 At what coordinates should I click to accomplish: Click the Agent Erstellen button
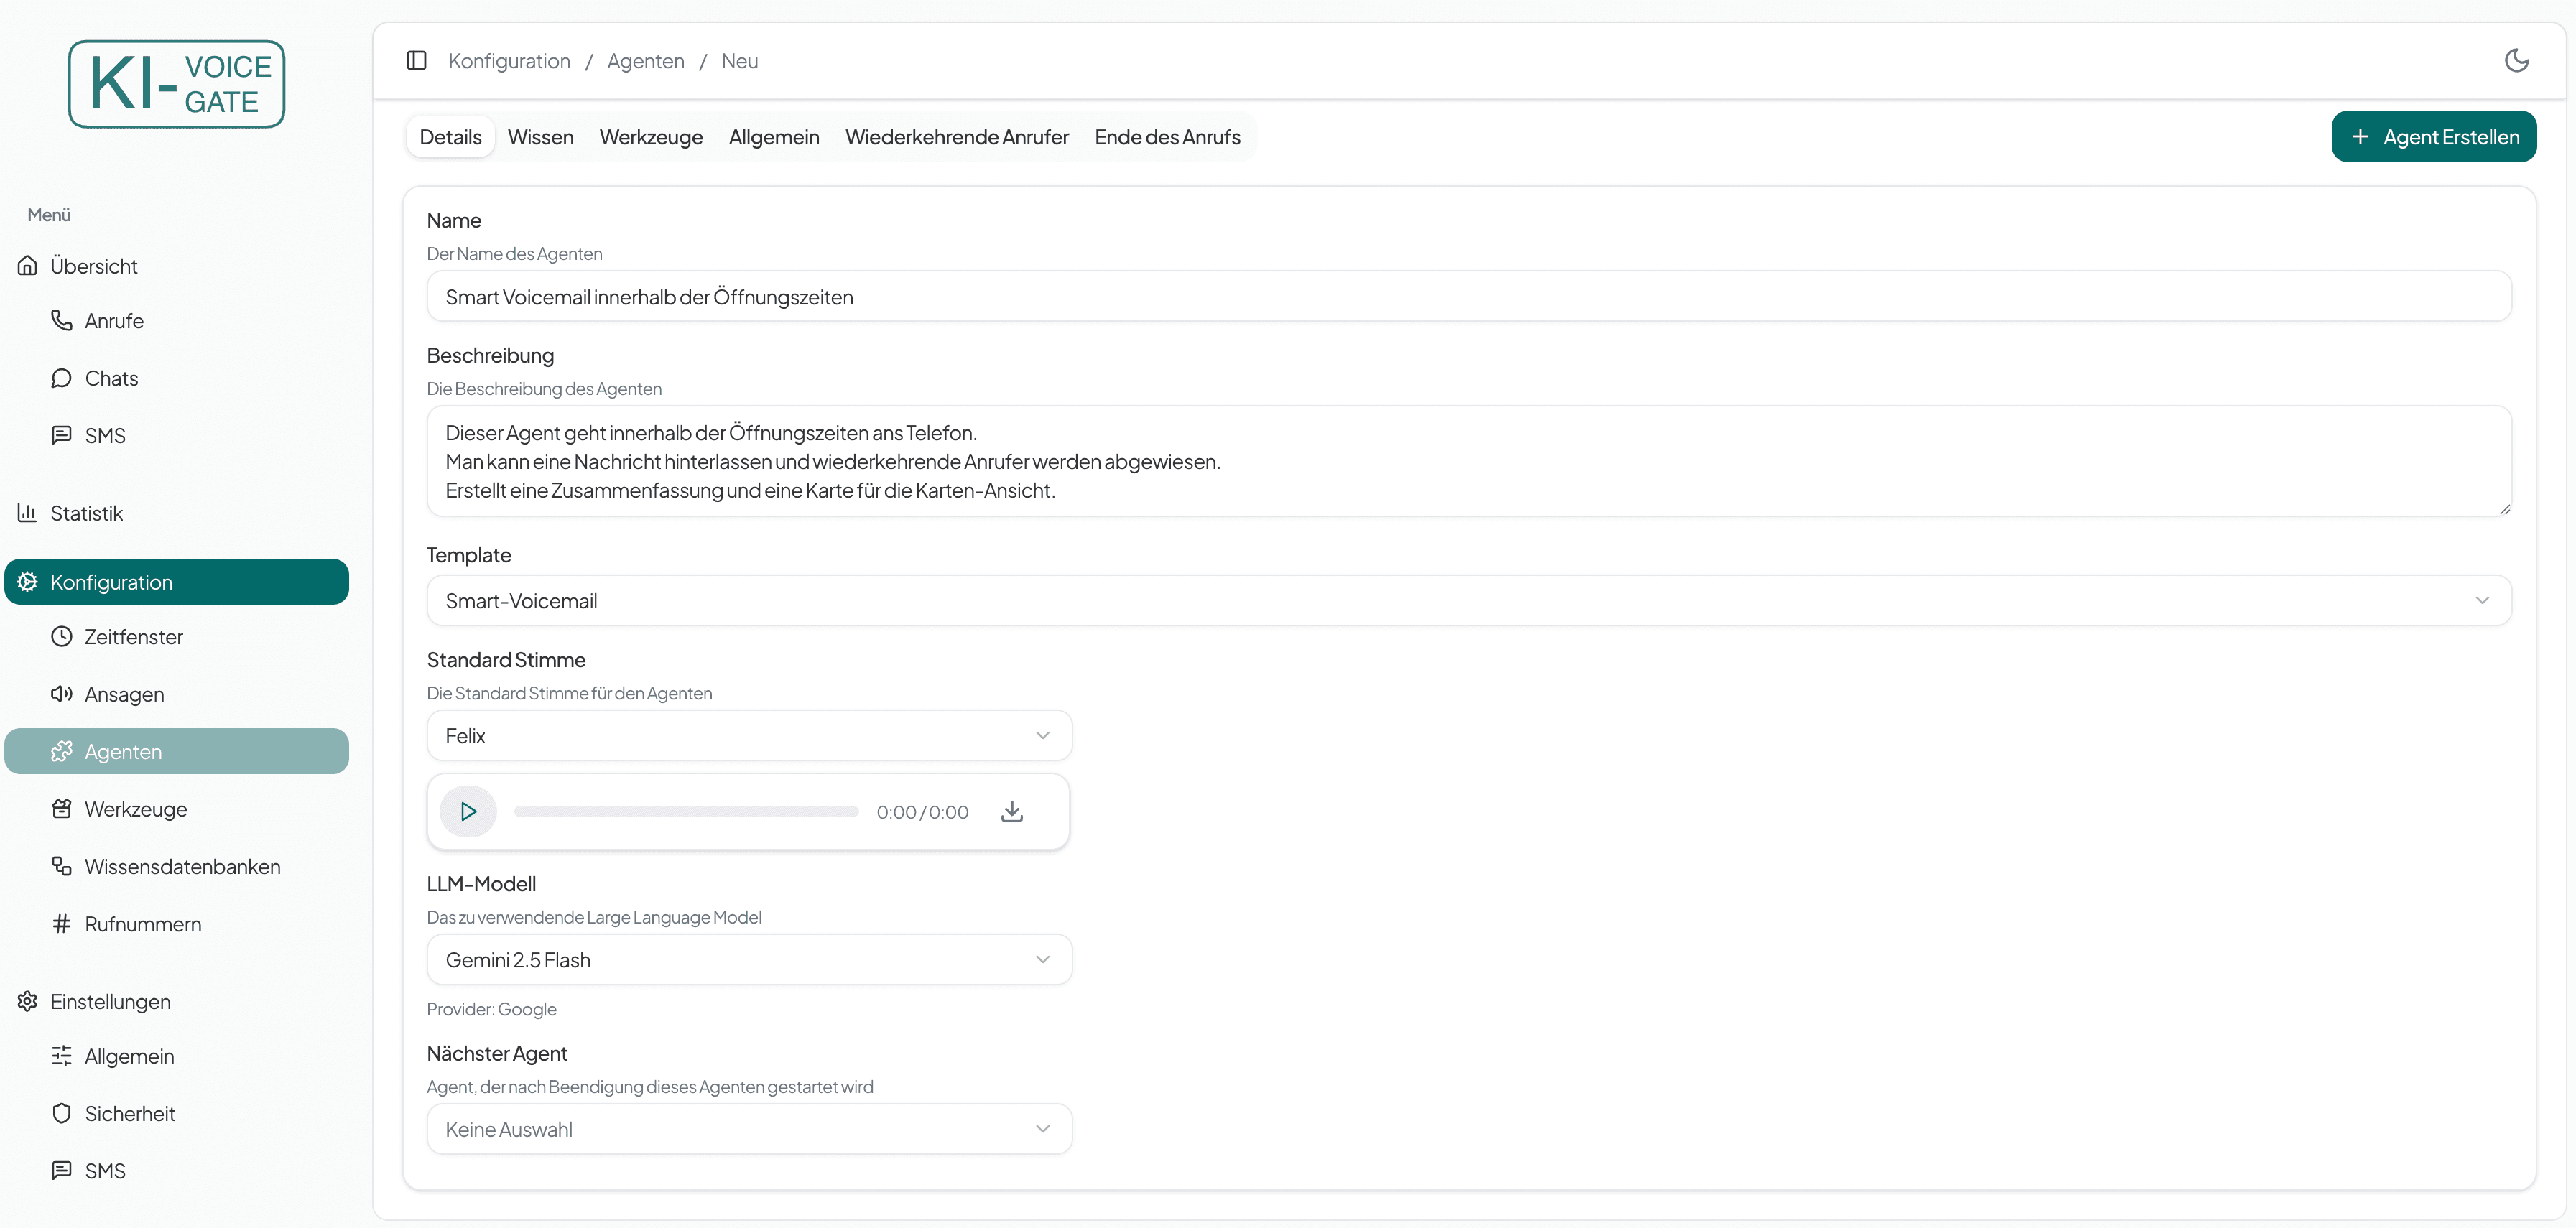point(2433,137)
